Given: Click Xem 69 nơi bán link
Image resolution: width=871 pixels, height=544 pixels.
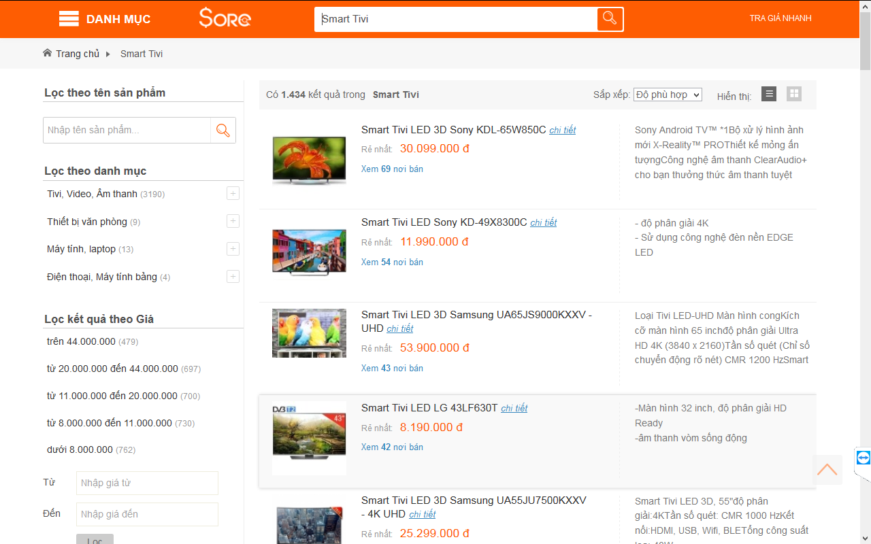Looking at the screenshot, I should (392, 169).
